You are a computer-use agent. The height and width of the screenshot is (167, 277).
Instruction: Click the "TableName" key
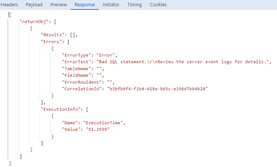click(x=76, y=69)
